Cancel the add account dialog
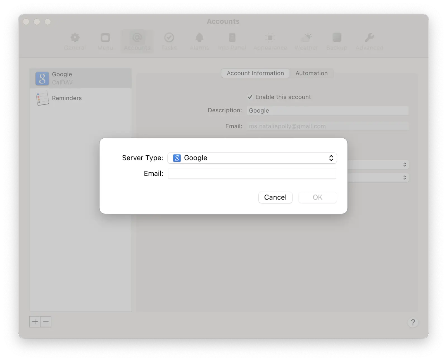Screen dimensions: 447x361 point(275,197)
